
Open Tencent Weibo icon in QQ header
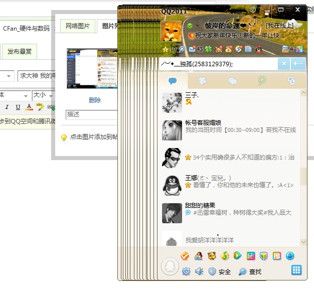[182, 49]
